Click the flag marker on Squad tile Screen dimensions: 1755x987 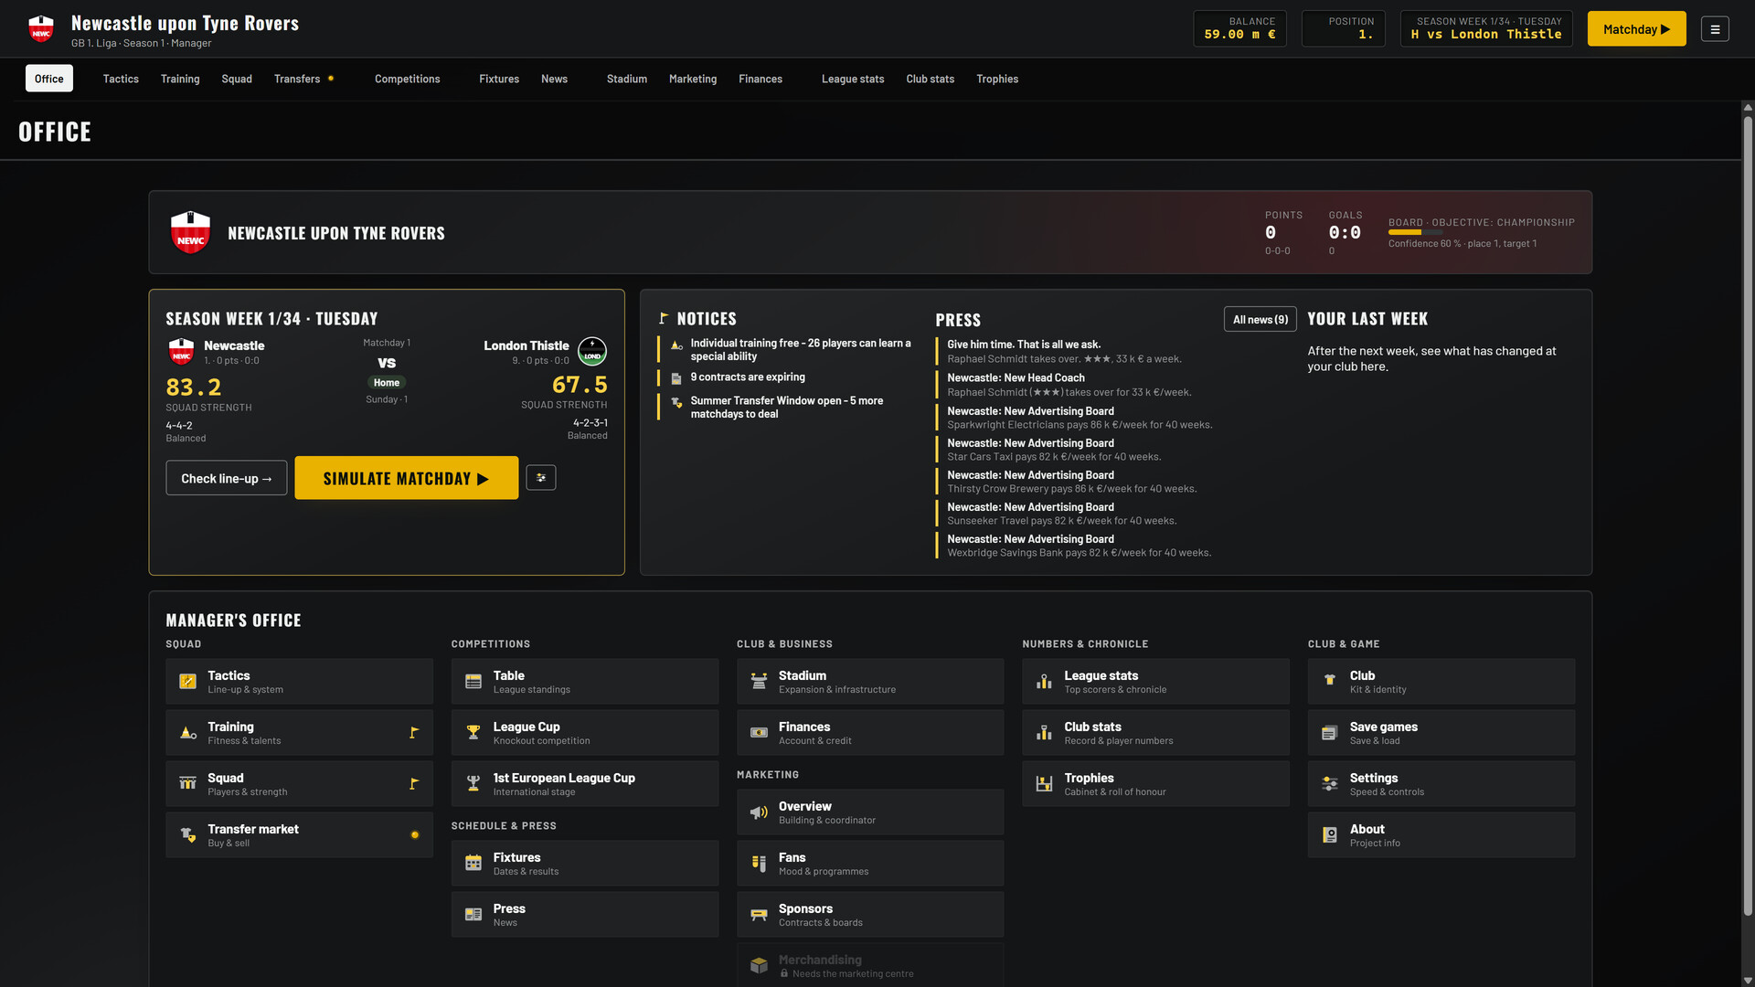pos(414,784)
